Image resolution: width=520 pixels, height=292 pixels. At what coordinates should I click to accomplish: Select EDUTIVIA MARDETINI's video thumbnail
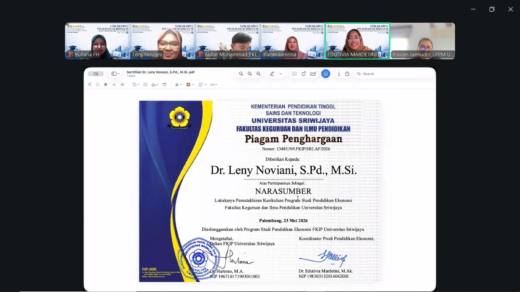tap(357, 41)
